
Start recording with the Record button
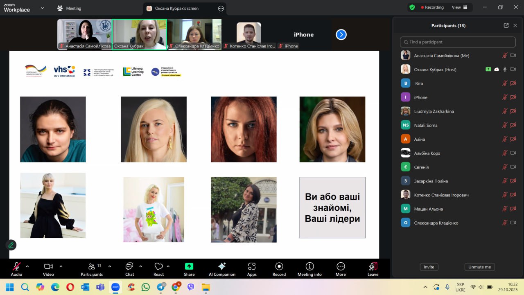click(279, 269)
